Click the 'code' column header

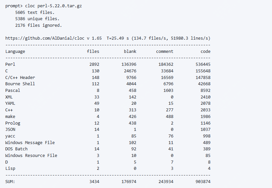(x=205, y=51)
